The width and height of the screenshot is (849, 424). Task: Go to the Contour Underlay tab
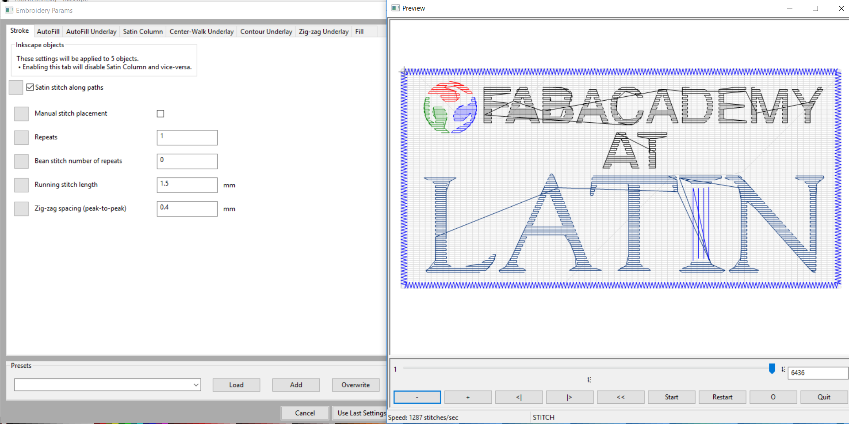(266, 32)
